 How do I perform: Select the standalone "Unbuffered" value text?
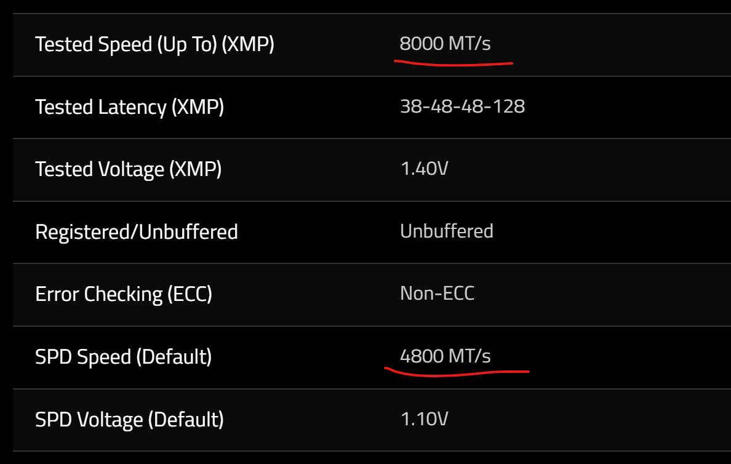pos(446,231)
